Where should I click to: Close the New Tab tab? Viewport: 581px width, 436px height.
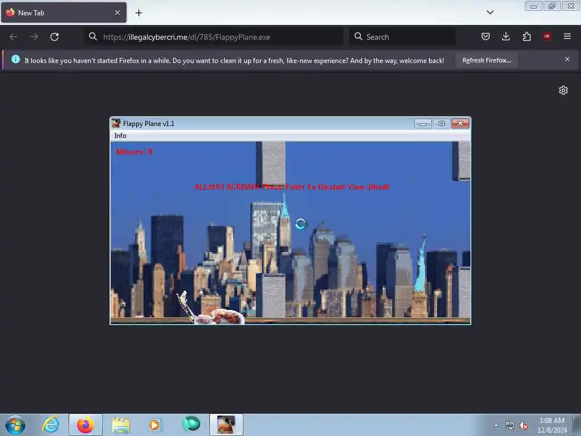pyautogui.click(x=117, y=12)
